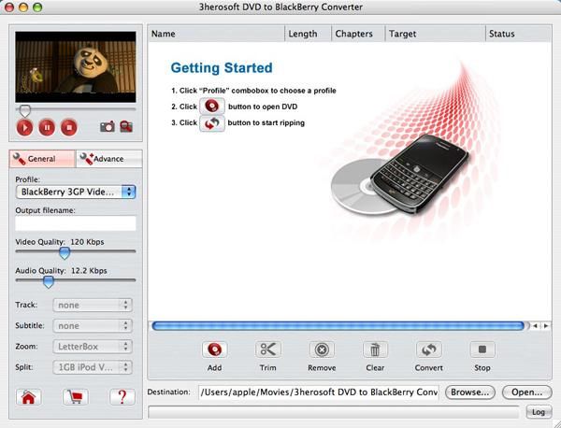Click the Add DVD disc icon
561x428 pixels.
coord(215,350)
